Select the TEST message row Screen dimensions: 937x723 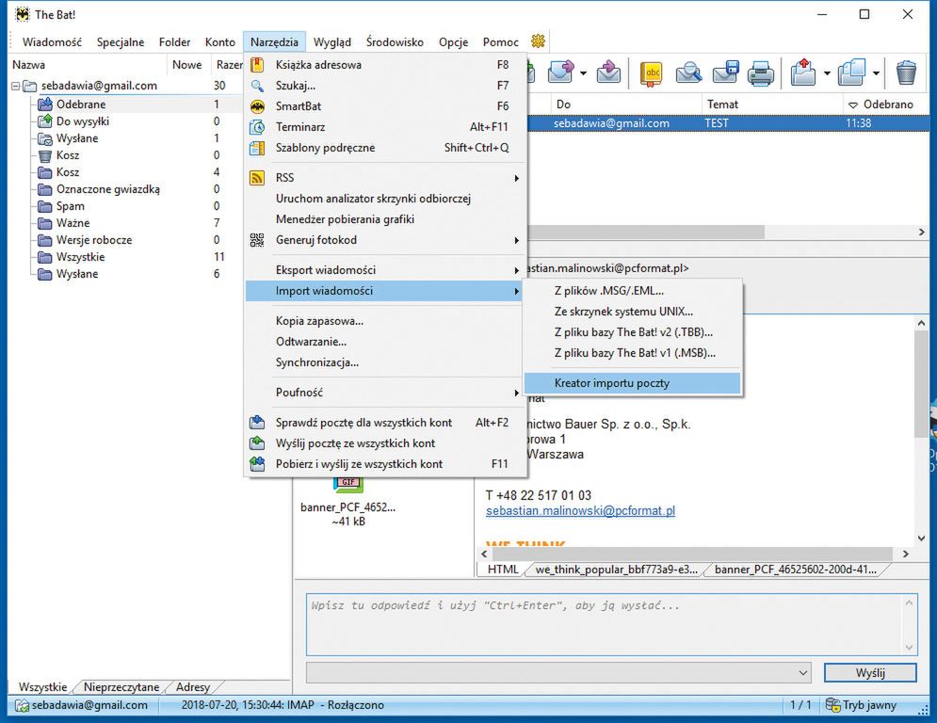pos(729,123)
